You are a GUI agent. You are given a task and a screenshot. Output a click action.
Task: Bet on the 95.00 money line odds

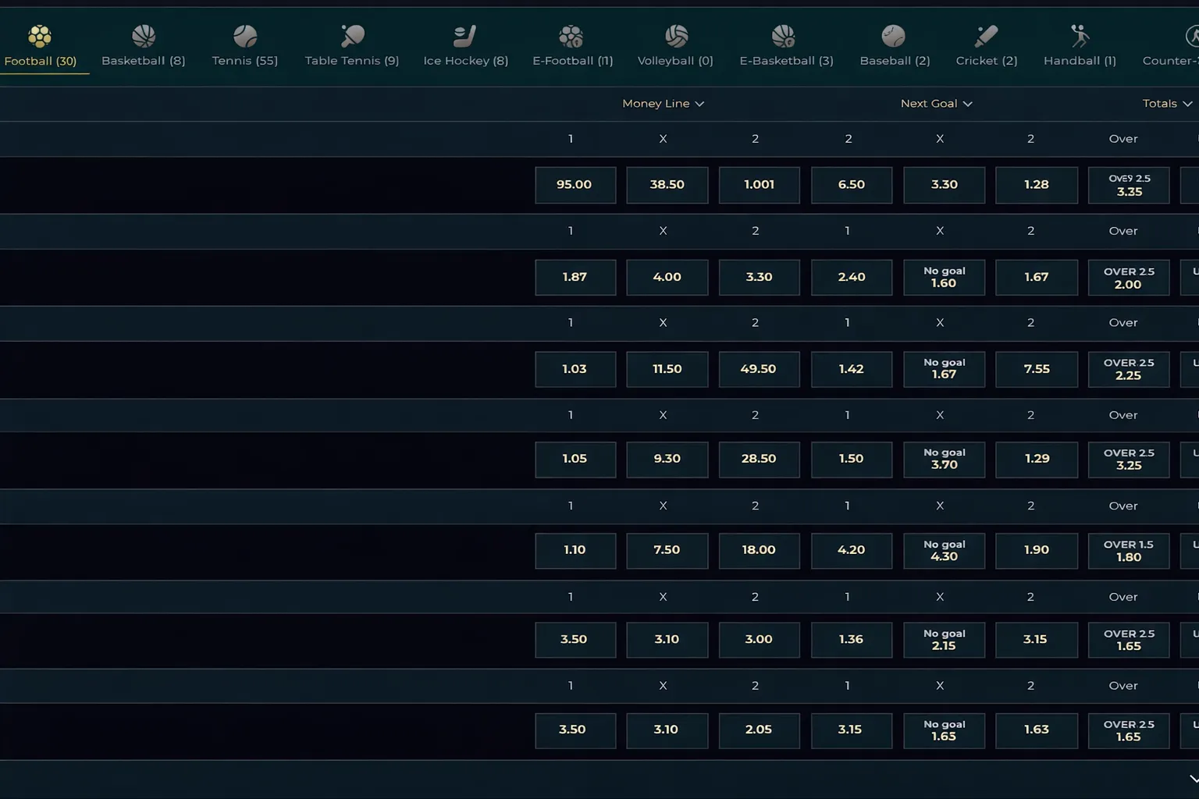click(x=575, y=185)
